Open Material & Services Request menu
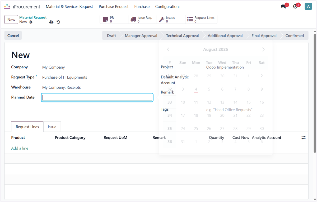317x202 pixels. click(69, 7)
